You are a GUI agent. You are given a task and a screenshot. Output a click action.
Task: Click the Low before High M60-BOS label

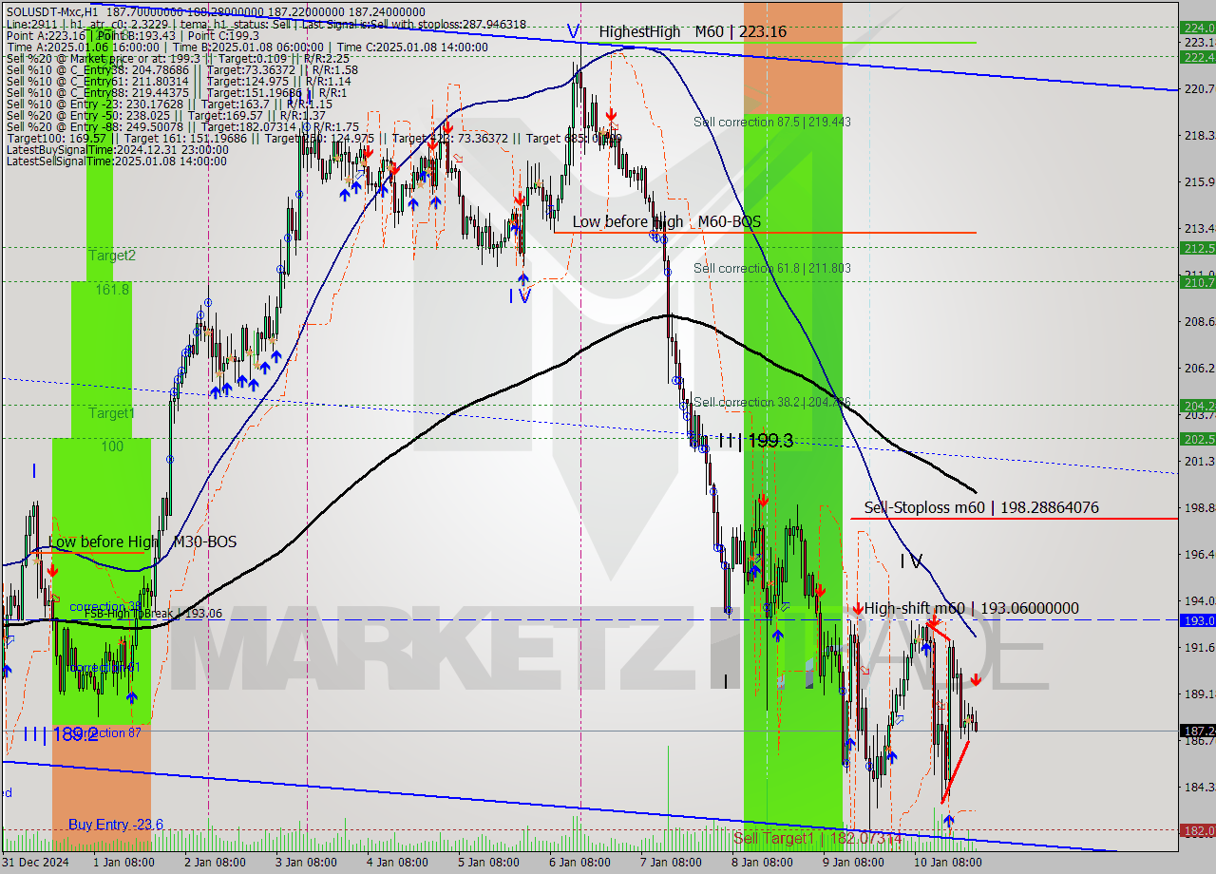click(666, 221)
